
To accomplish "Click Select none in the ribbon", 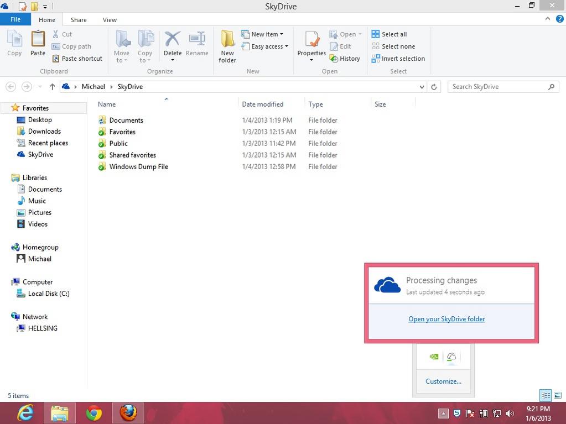I will click(x=393, y=46).
